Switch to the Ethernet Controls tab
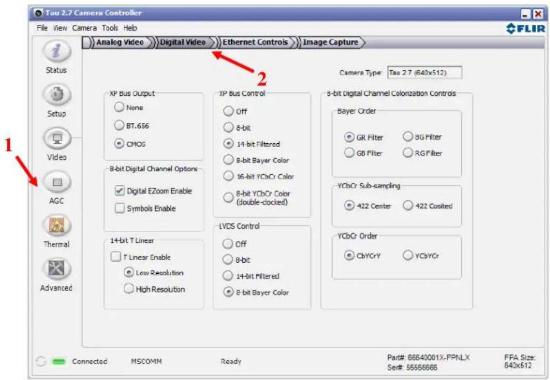The width and height of the screenshot is (550, 380). coord(256,43)
